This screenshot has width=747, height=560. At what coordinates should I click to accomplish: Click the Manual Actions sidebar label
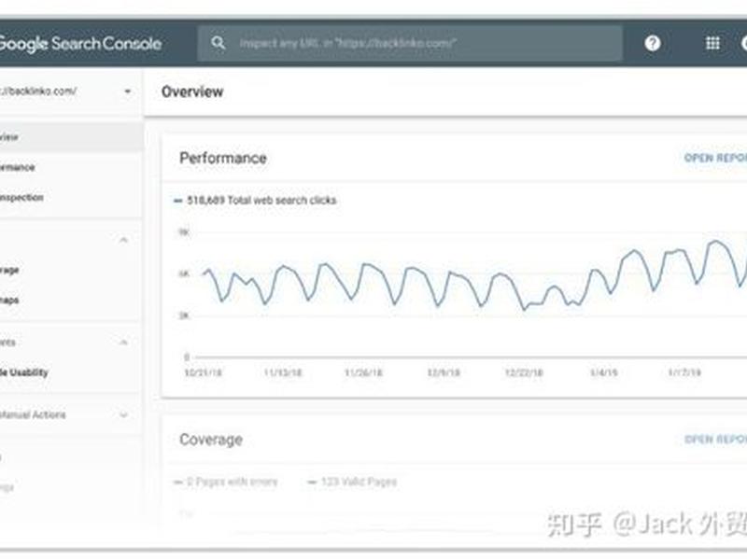(33, 414)
